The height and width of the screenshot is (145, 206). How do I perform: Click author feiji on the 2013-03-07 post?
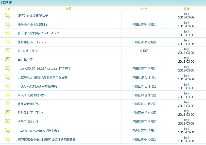pyautogui.click(x=186, y=49)
